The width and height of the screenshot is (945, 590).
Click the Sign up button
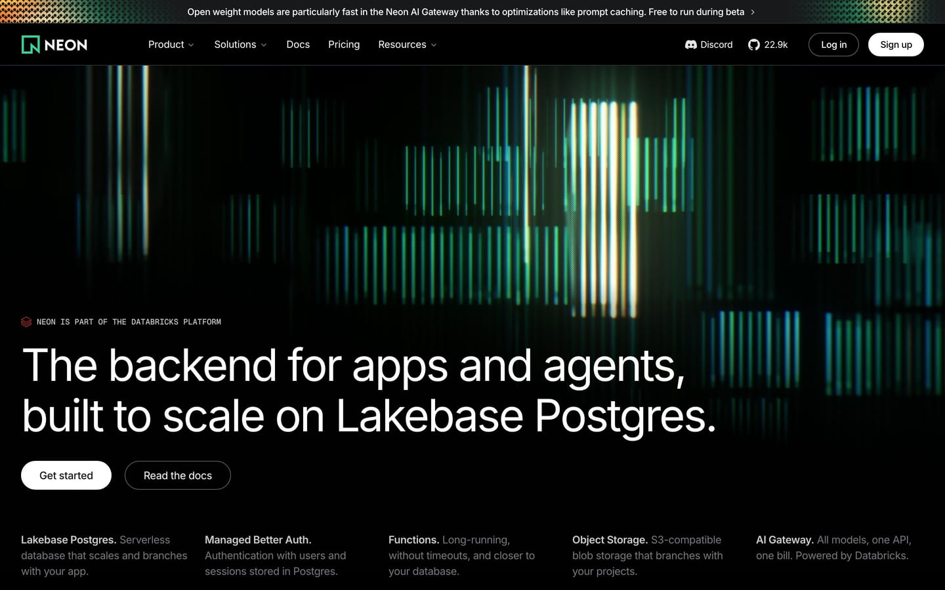(896, 45)
